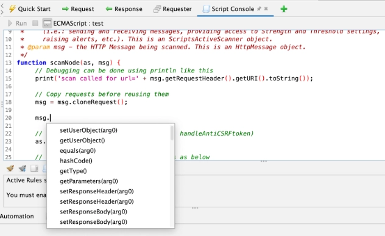Click the '// Copy requests before reusing them' comment

[102, 94]
